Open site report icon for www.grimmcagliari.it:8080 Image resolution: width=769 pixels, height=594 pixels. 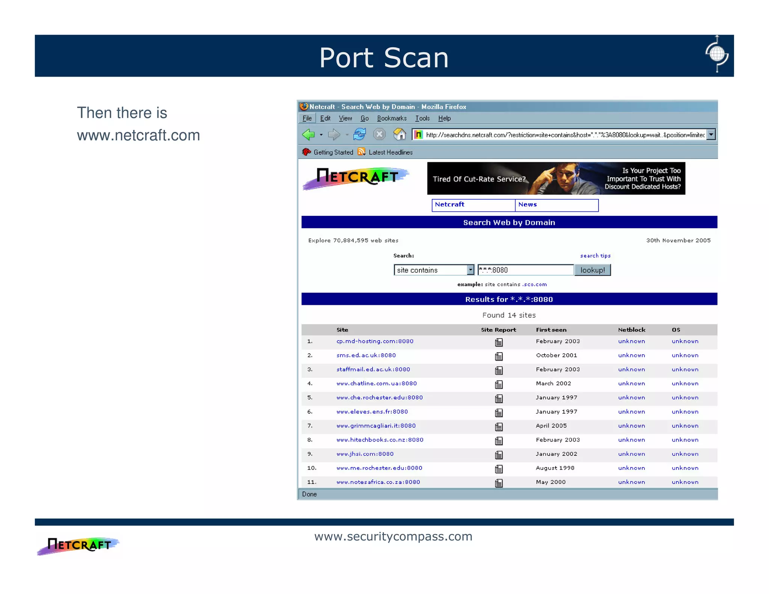click(499, 427)
